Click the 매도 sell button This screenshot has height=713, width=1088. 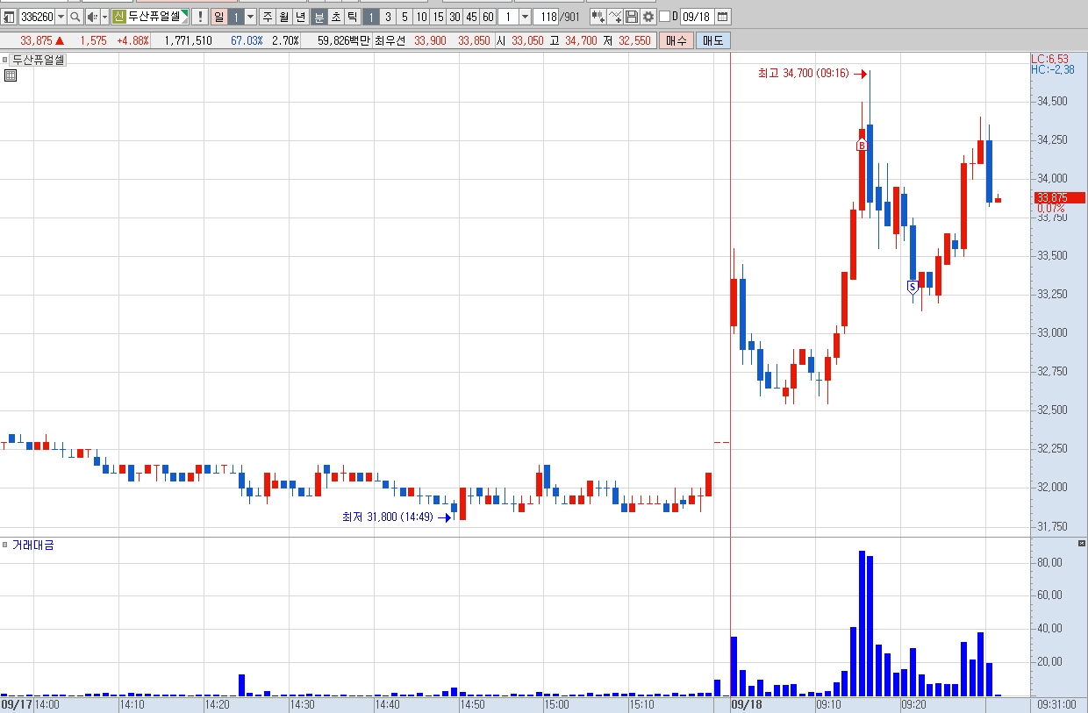click(713, 40)
